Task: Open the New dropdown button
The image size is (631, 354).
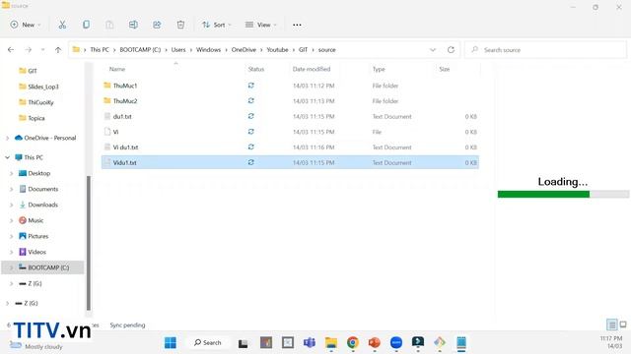Action: pyautogui.click(x=26, y=25)
